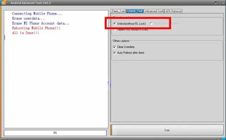Open the Advanced Tool tab

[154, 11]
